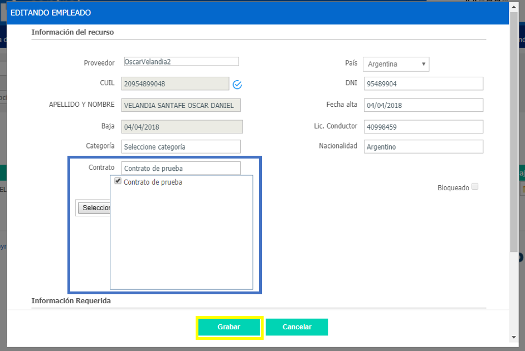Viewport: 525px width, 351px height.
Task: Click the EDITANDO EMPLEADO dialog title
Action: click(x=51, y=13)
